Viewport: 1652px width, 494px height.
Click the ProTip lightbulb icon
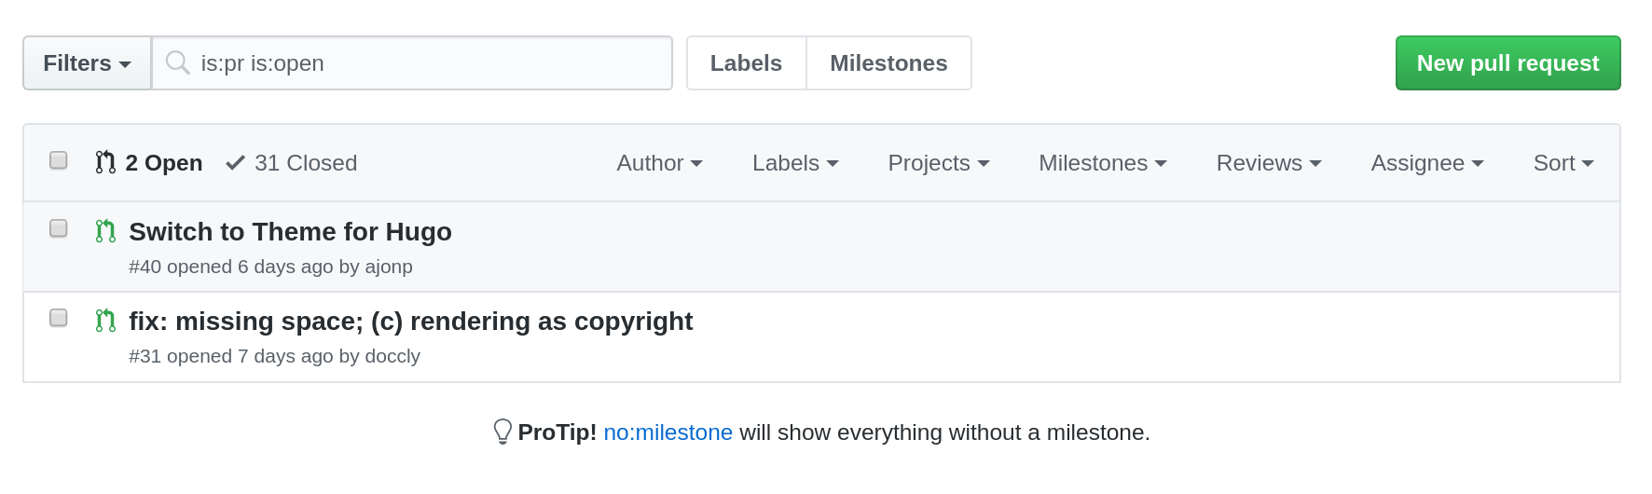coord(502,432)
